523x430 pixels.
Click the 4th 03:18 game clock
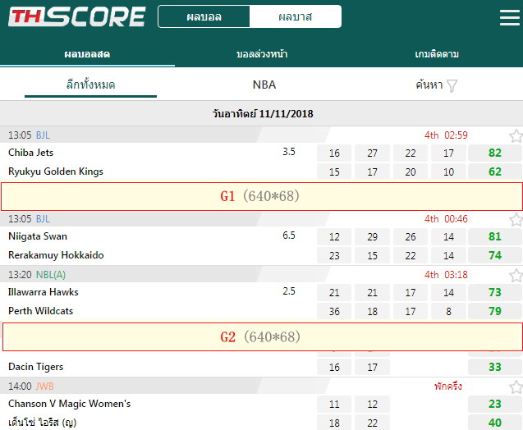point(446,275)
